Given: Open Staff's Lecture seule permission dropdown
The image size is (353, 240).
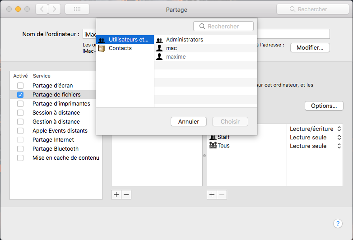Looking at the screenshot, I should tap(315, 137).
